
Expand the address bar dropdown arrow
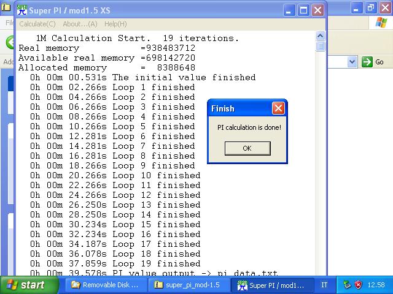coord(352,62)
